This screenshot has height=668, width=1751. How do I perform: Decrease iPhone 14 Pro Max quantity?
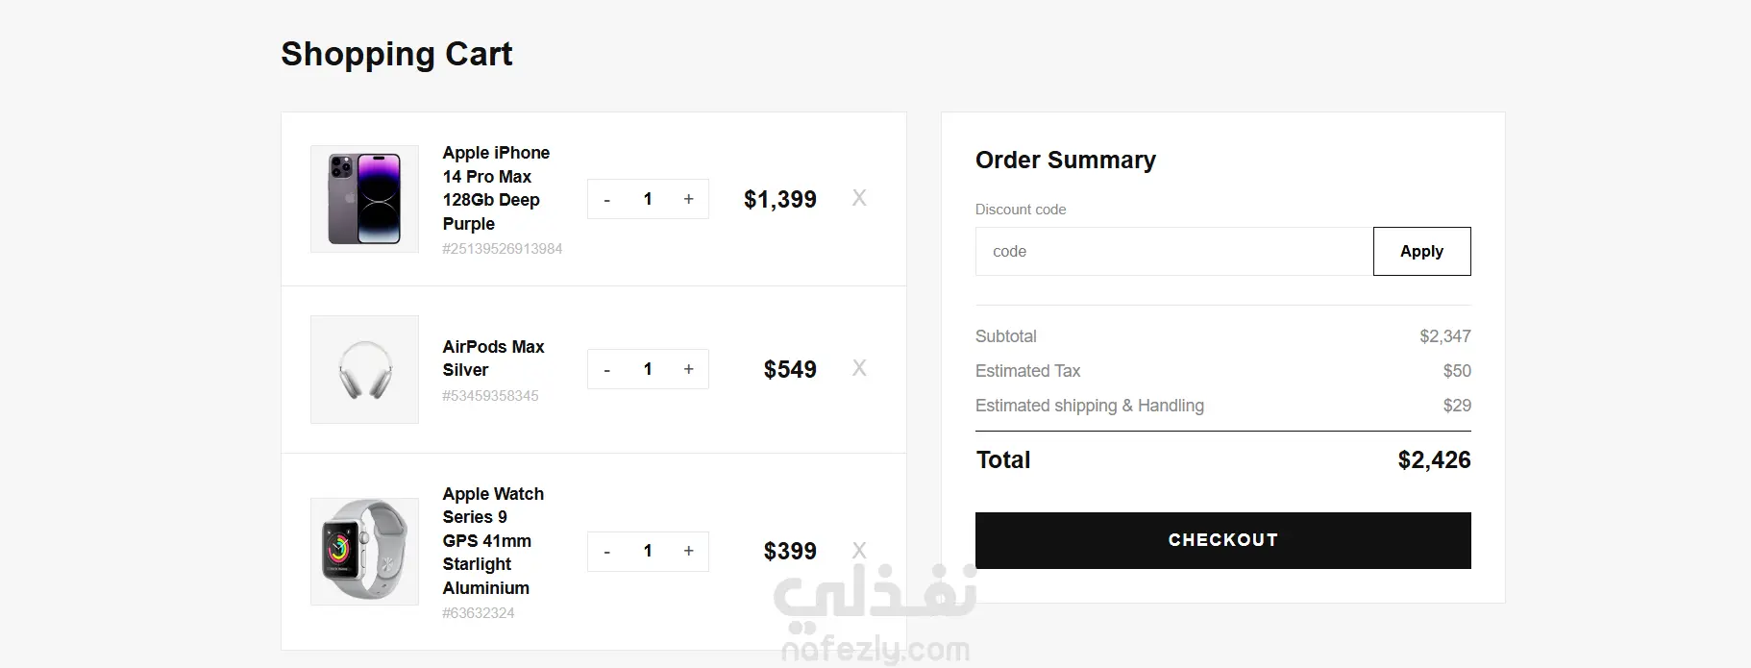[606, 200]
